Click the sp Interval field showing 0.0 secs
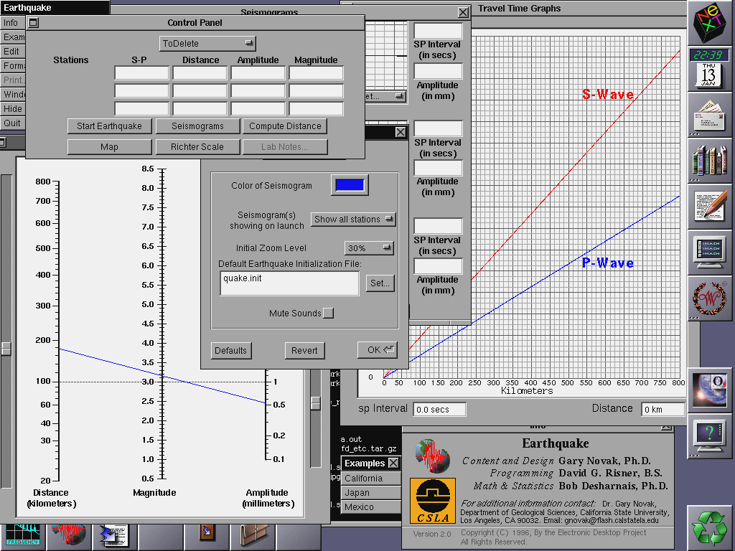 click(x=439, y=410)
